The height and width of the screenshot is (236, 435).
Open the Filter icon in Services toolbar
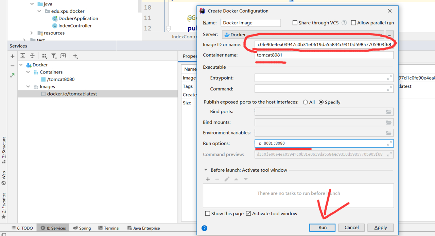pyautogui.click(x=54, y=56)
